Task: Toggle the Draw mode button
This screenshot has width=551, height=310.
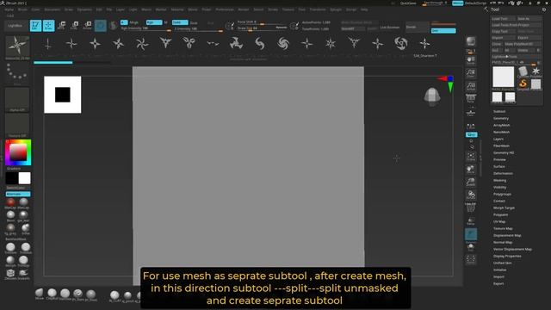Action: (x=48, y=26)
